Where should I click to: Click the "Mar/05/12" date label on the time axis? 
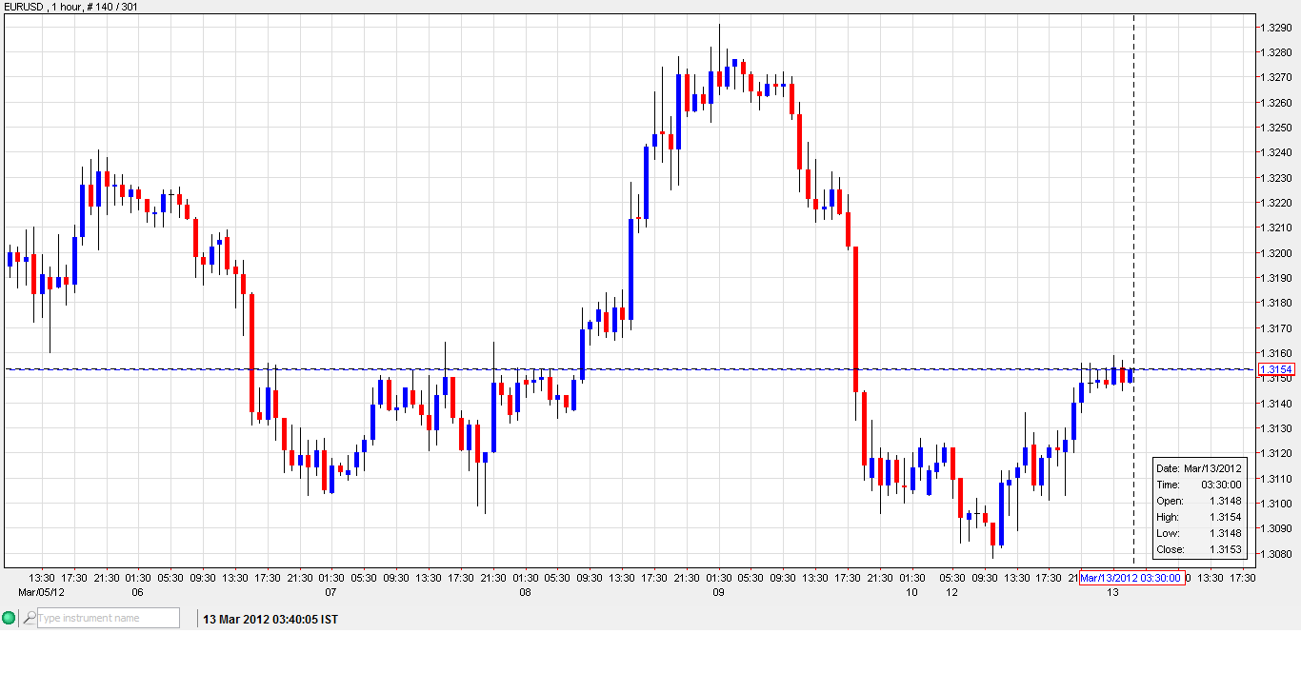pyautogui.click(x=42, y=592)
